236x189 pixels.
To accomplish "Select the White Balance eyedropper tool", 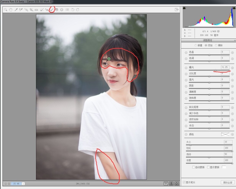I will 16,10.
